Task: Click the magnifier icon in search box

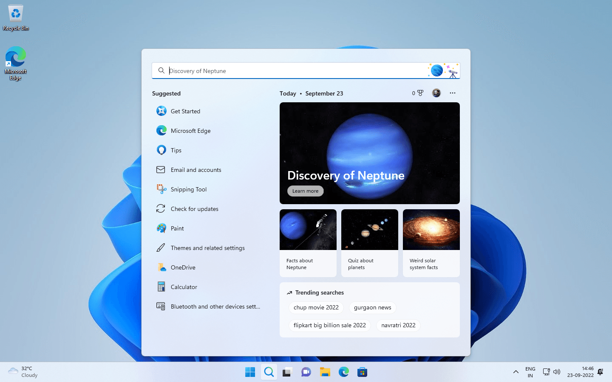Action: click(x=161, y=70)
